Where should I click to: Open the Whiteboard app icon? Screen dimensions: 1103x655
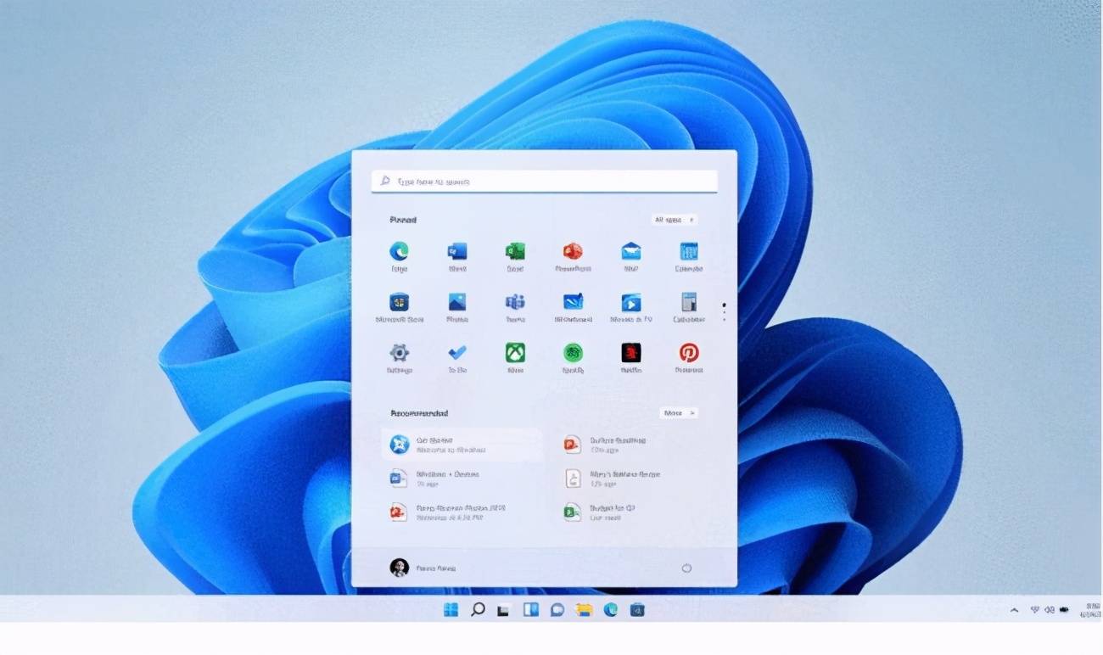[x=573, y=302]
